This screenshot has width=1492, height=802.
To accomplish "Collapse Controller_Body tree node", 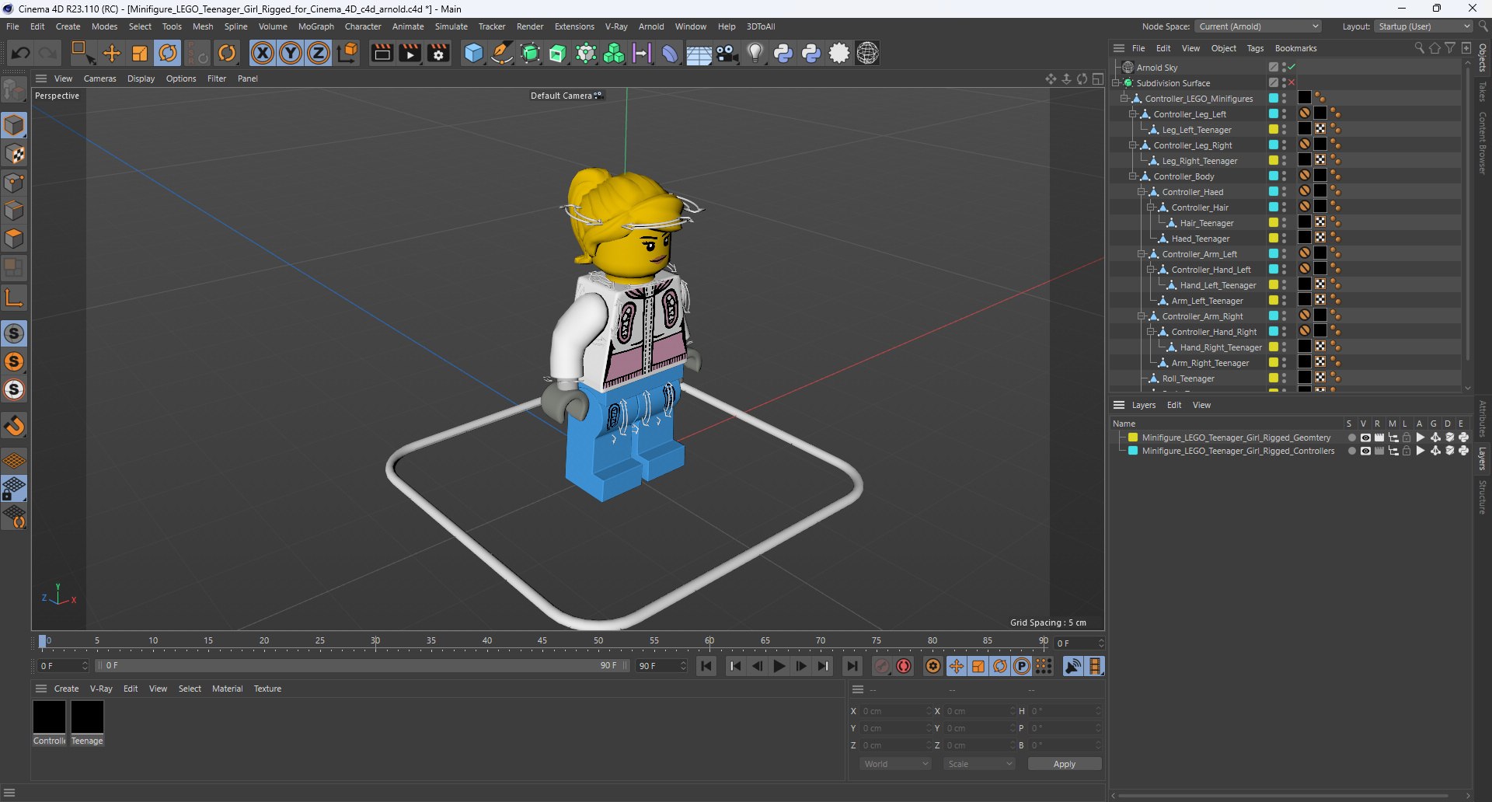I will [x=1133, y=176].
